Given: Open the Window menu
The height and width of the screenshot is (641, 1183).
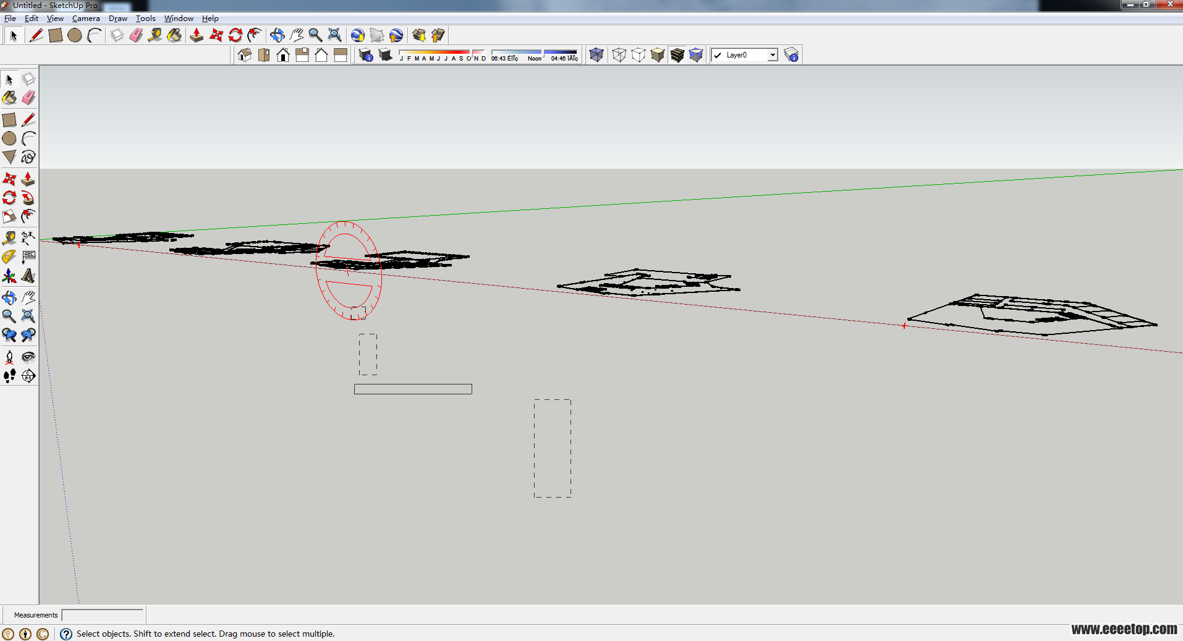Looking at the screenshot, I should click(179, 18).
